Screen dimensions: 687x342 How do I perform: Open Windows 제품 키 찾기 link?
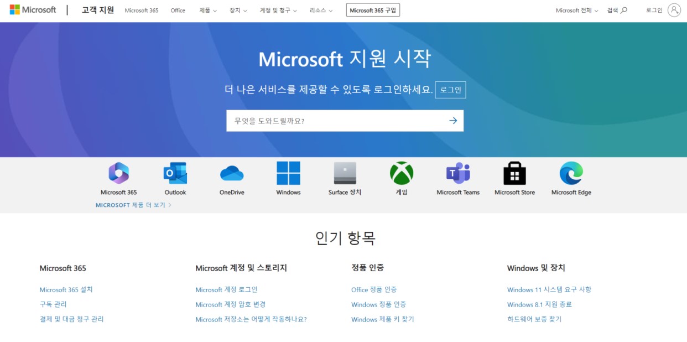[383, 319]
